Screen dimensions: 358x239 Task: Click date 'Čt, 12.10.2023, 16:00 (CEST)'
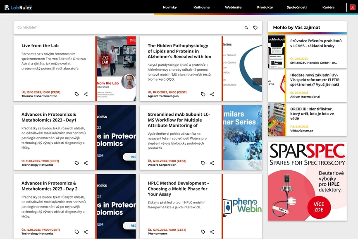[x=167, y=161]
